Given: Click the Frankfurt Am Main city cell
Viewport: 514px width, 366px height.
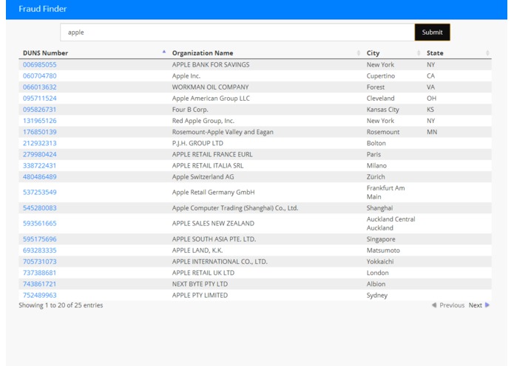Looking at the screenshot, I should pyautogui.click(x=385, y=193).
